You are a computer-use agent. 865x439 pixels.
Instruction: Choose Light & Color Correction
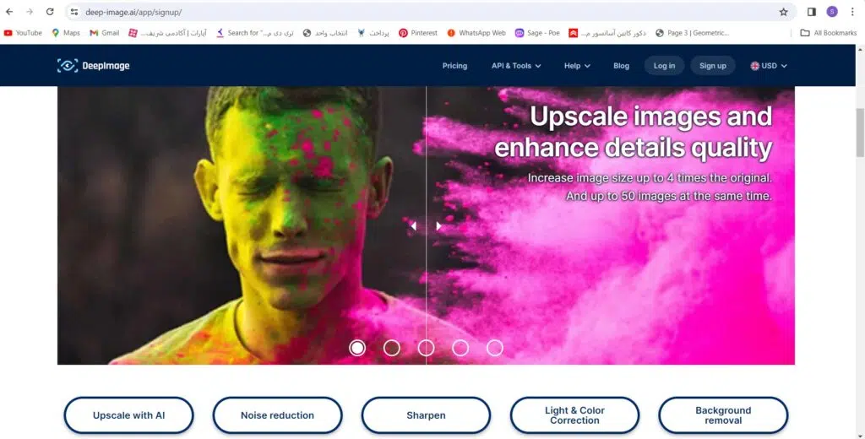pos(574,415)
